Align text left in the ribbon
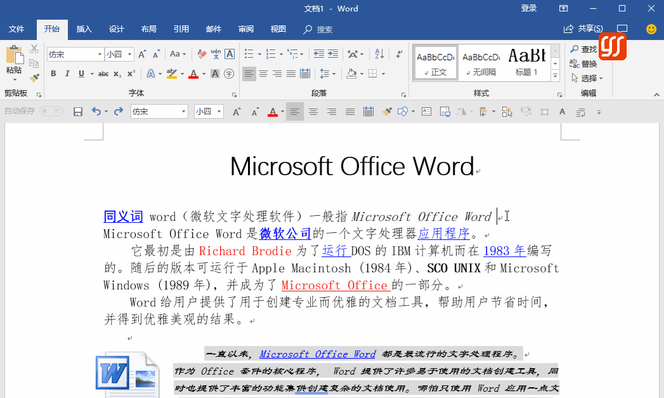 (249, 74)
